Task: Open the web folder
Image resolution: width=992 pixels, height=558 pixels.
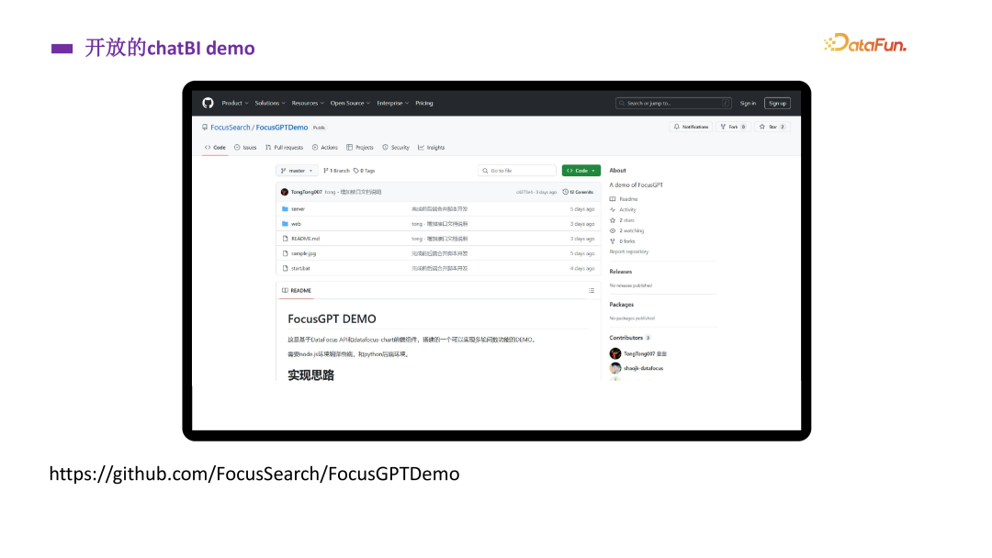Action: pyautogui.click(x=296, y=224)
